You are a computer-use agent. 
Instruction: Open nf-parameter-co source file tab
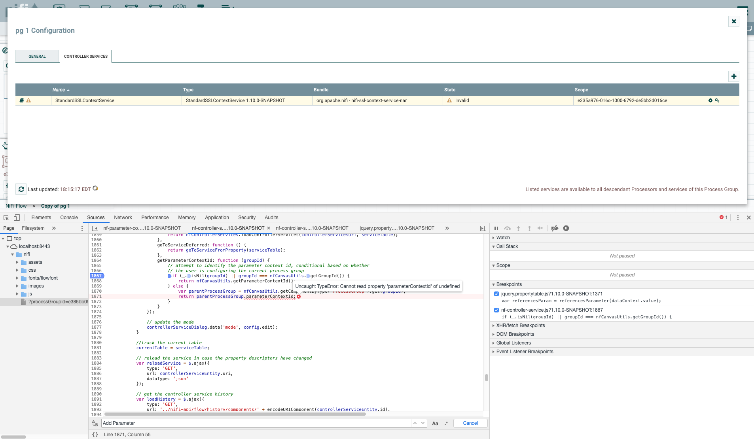click(142, 228)
